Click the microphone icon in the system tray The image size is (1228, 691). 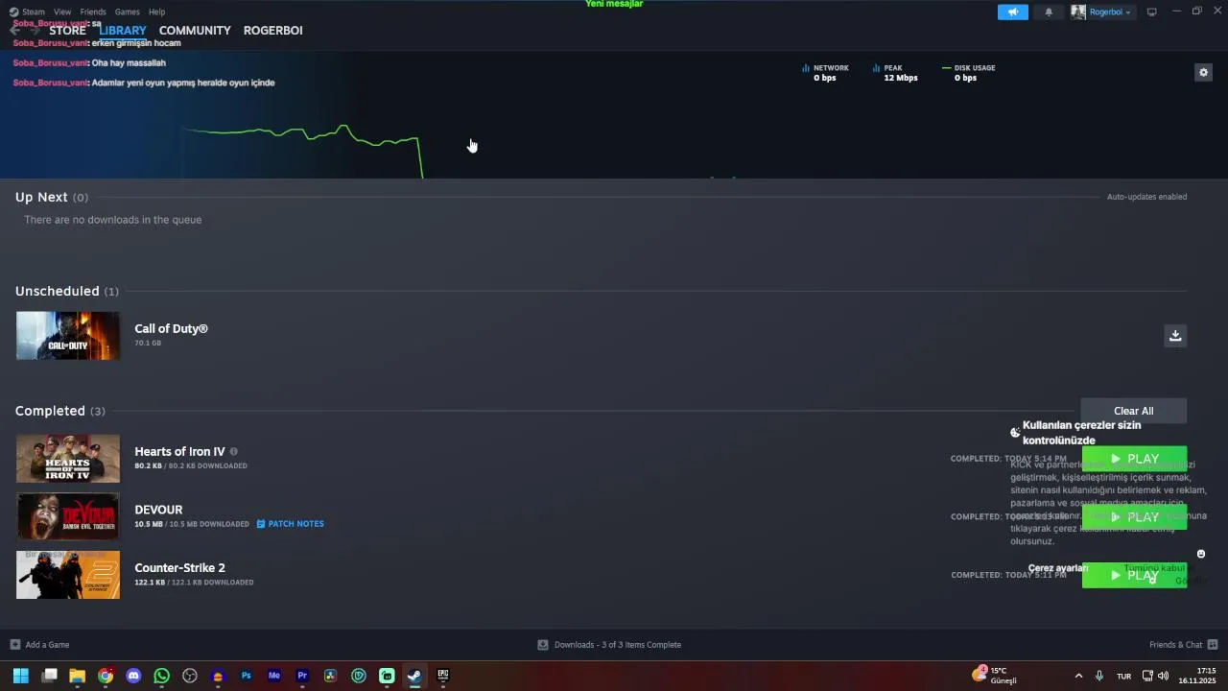1099,676
